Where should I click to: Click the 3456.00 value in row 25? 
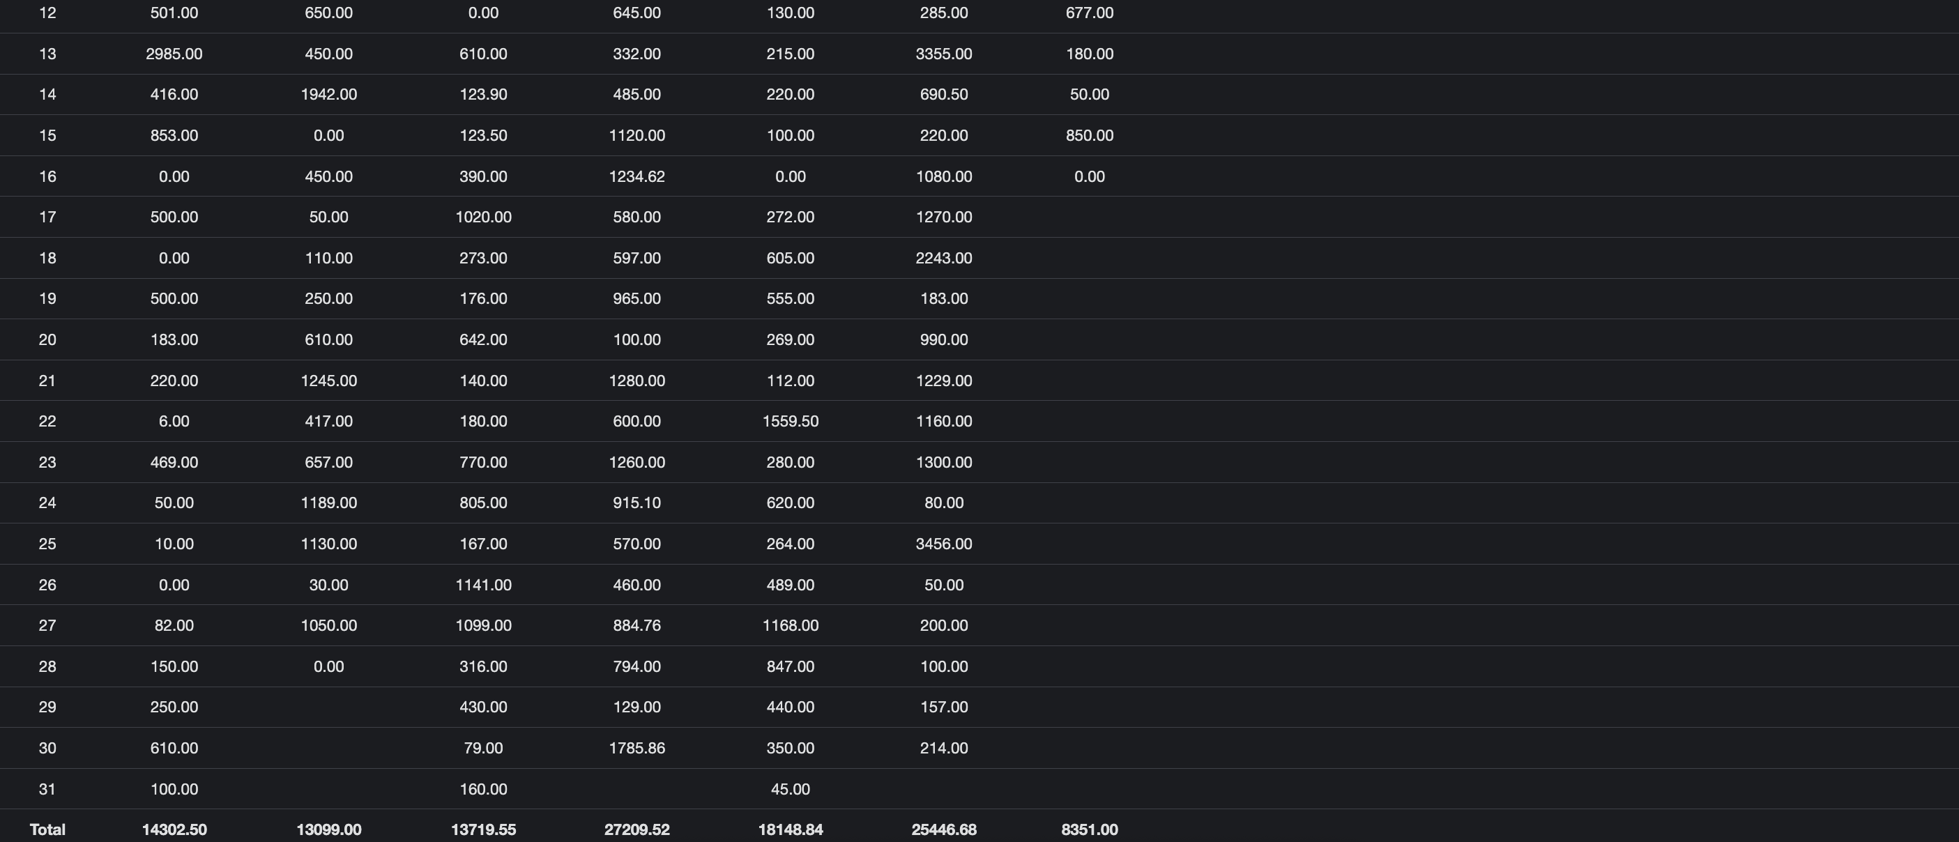pyautogui.click(x=944, y=544)
